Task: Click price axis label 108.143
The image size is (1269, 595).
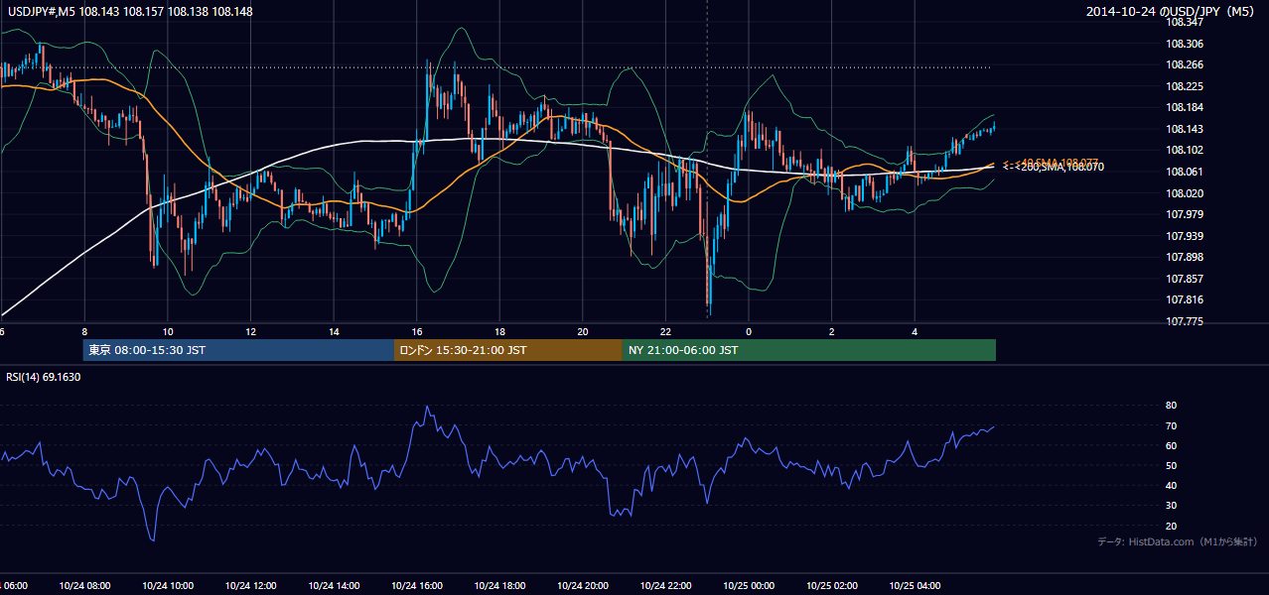Action: tap(1184, 129)
